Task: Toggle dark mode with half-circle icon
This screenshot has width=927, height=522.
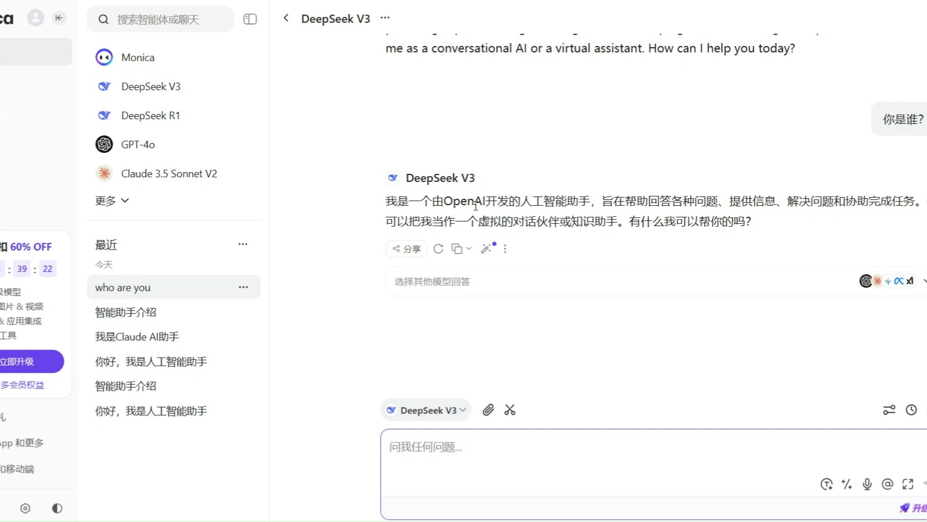Action: 57,509
